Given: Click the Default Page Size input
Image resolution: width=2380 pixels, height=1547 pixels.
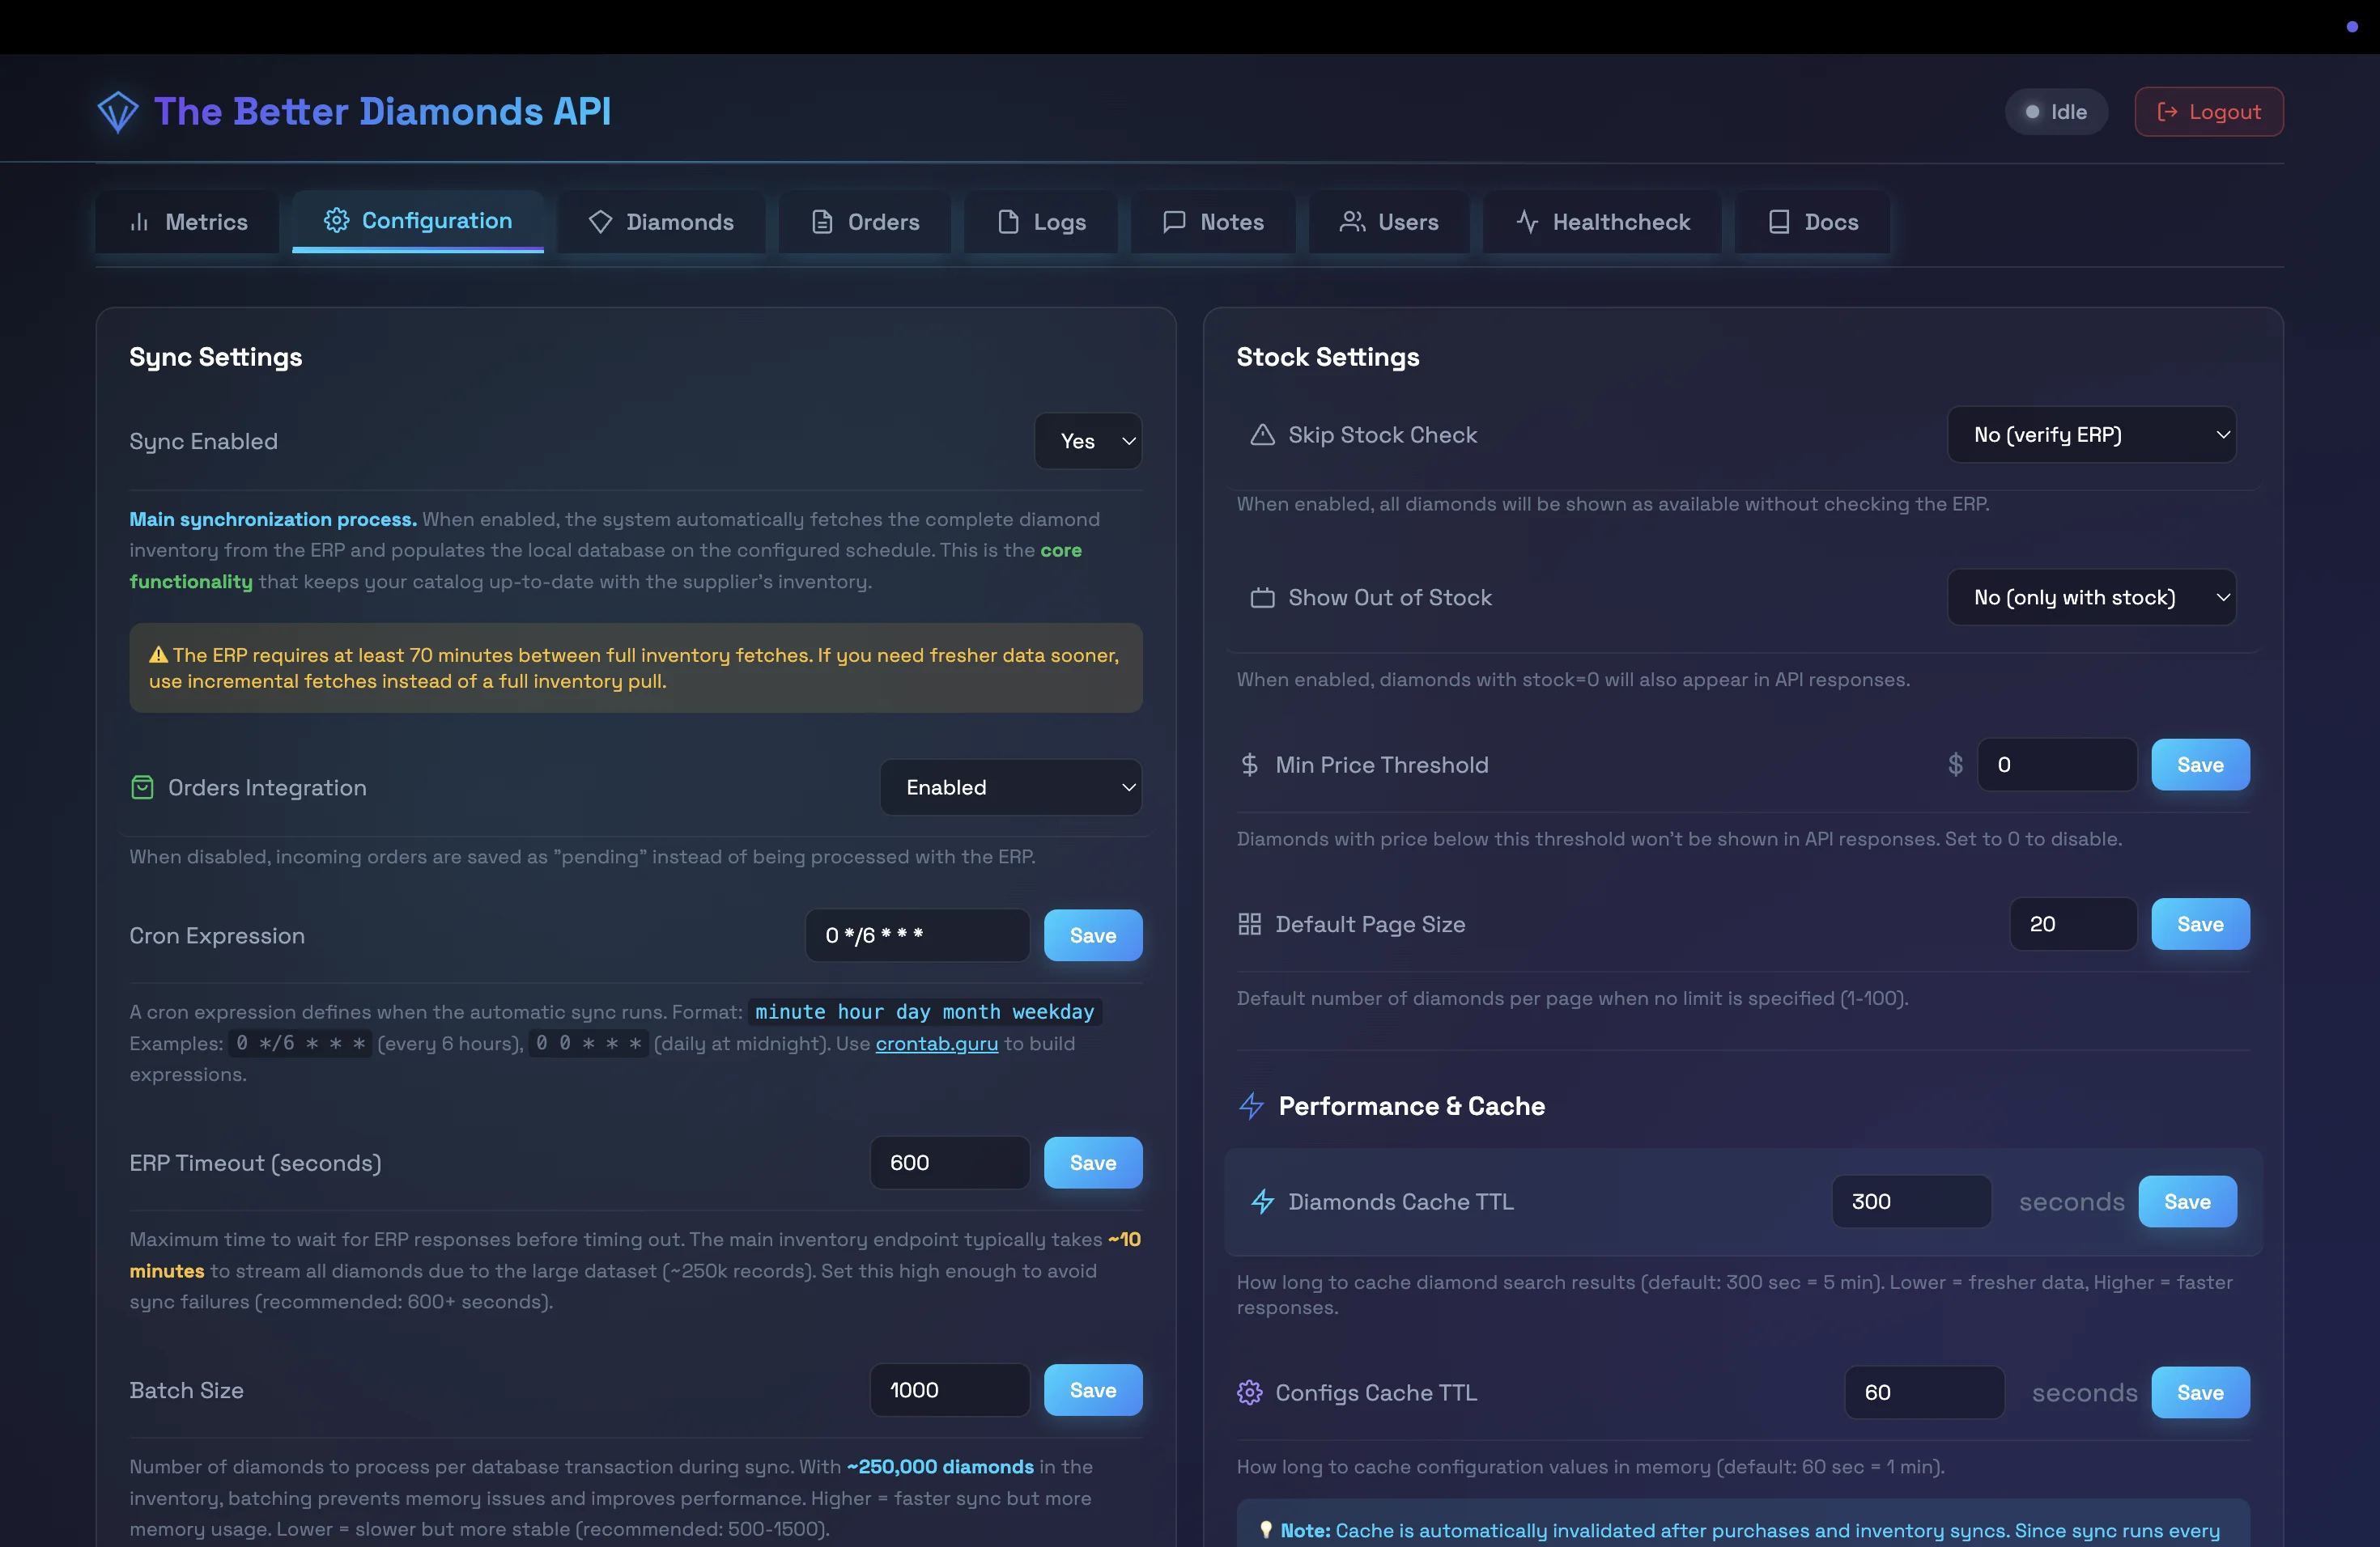Looking at the screenshot, I should [2073, 925].
